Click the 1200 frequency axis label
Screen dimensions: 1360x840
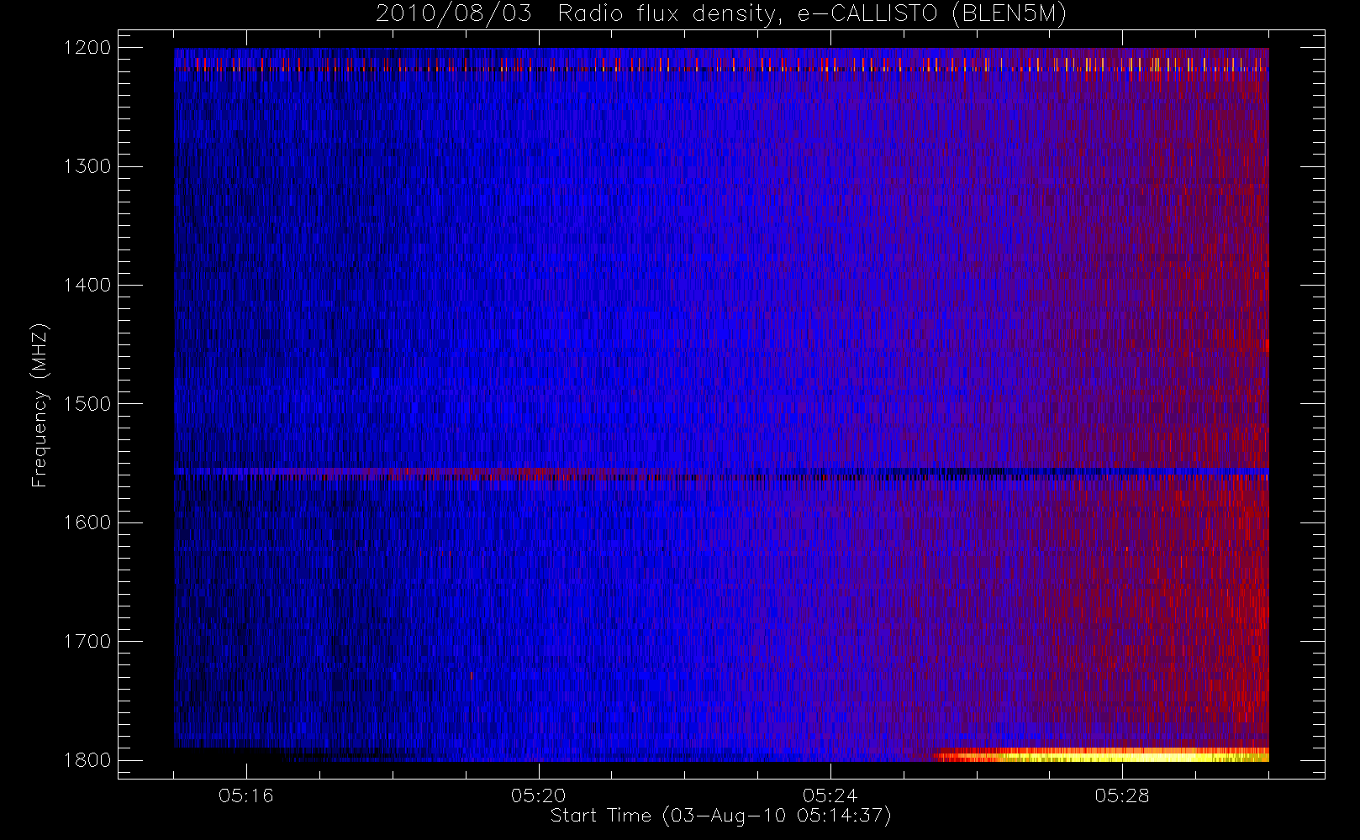tap(87, 48)
